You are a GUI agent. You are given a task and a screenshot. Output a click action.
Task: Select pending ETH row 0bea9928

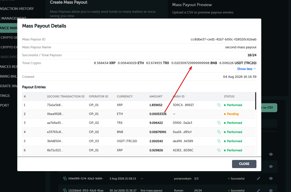point(139,114)
